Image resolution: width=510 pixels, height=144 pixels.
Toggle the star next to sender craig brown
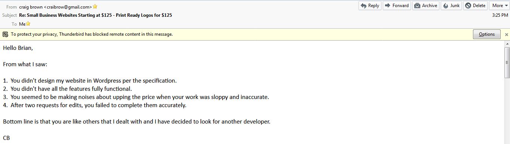click(95, 6)
